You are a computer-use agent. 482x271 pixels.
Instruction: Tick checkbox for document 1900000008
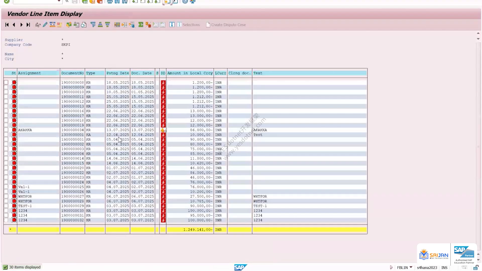6,82
